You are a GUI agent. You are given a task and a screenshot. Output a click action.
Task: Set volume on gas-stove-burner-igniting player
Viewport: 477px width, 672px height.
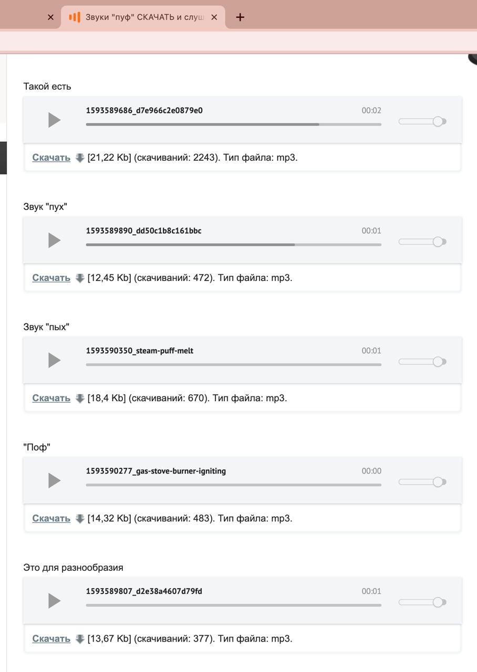(x=422, y=482)
